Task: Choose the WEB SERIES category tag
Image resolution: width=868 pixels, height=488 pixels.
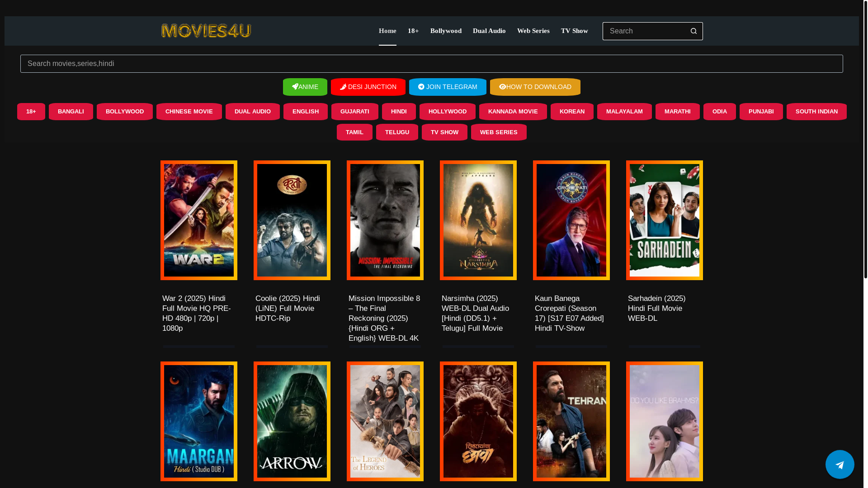Action: click(x=499, y=132)
